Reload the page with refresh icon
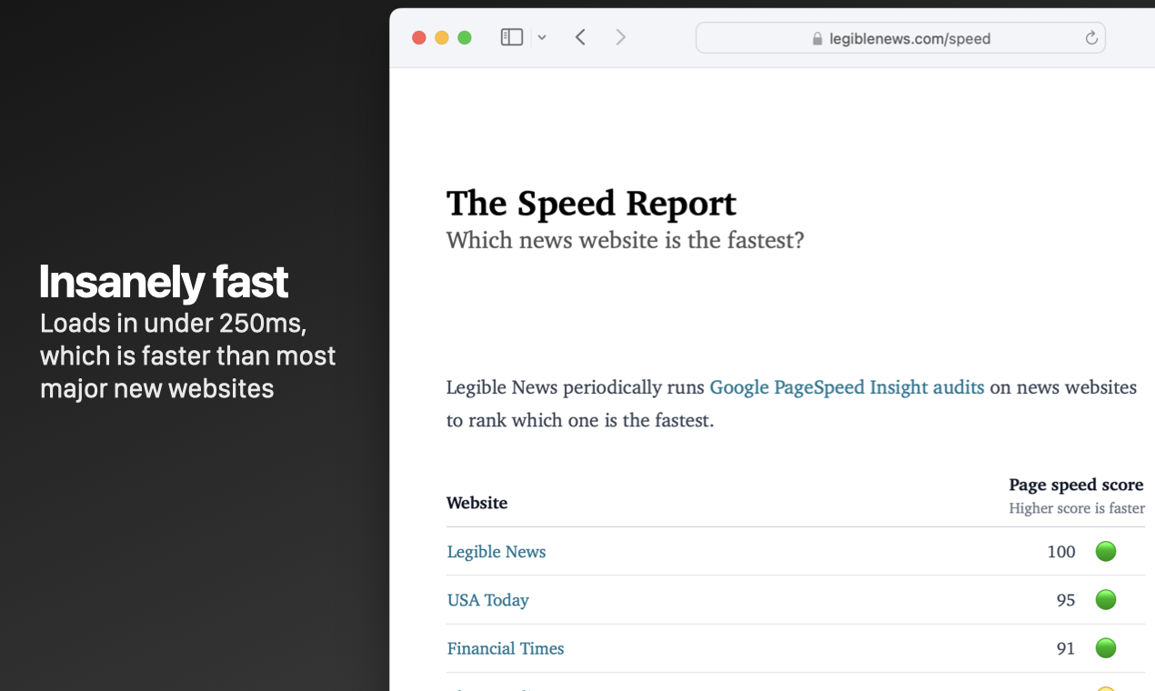Image resolution: width=1155 pixels, height=691 pixels. 1091,38
